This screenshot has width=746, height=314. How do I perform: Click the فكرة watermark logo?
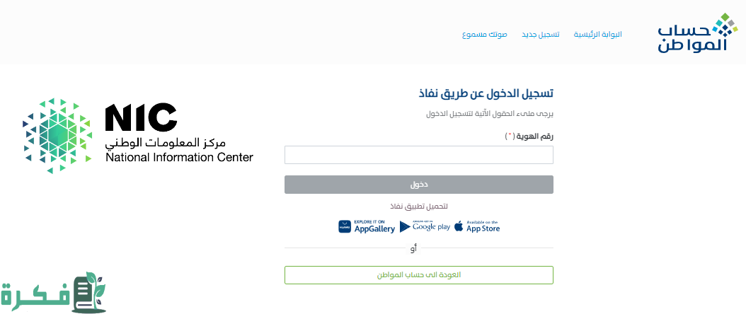point(53,293)
